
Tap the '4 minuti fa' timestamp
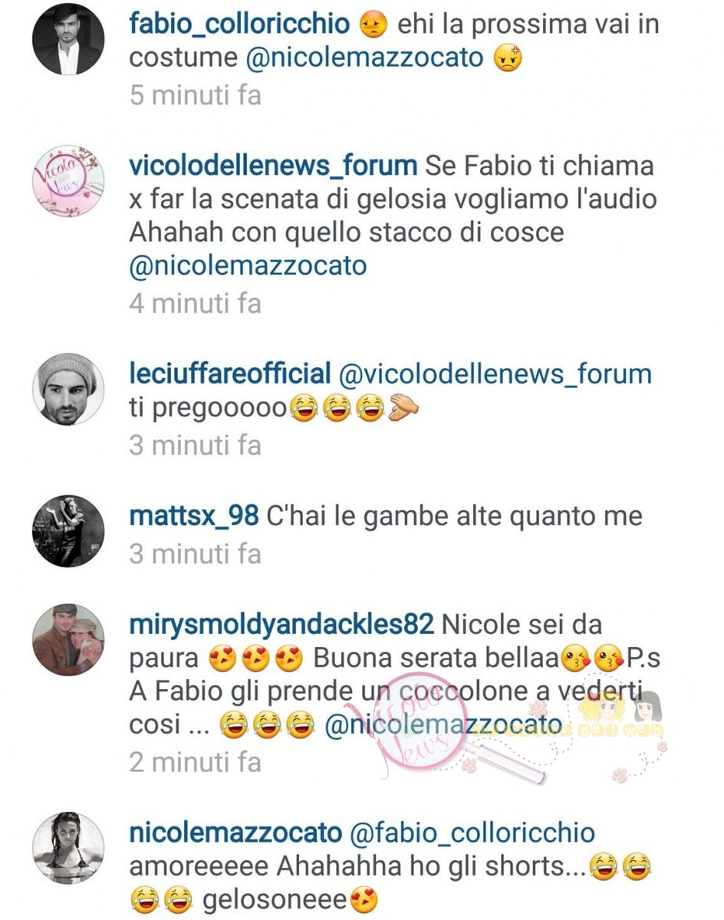pyautogui.click(x=195, y=304)
